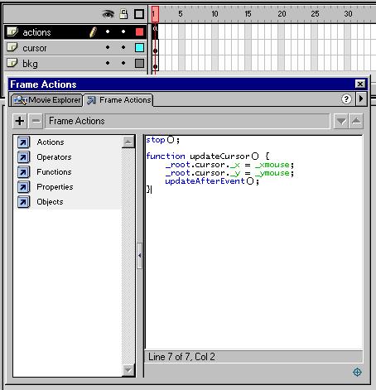Open the panel options arrow menu
The height and width of the screenshot is (390, 376).
point(361,99)
